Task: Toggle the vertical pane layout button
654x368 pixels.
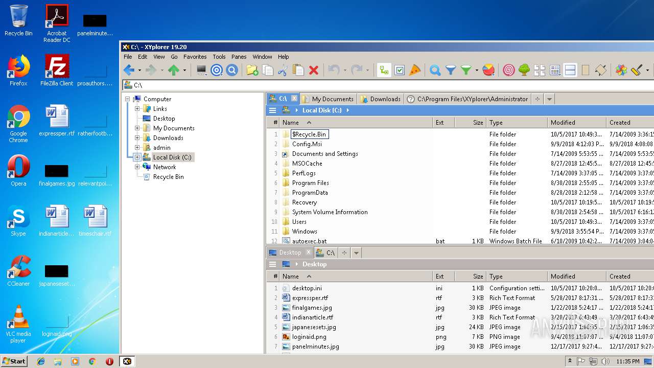Action: click(586, 71)
